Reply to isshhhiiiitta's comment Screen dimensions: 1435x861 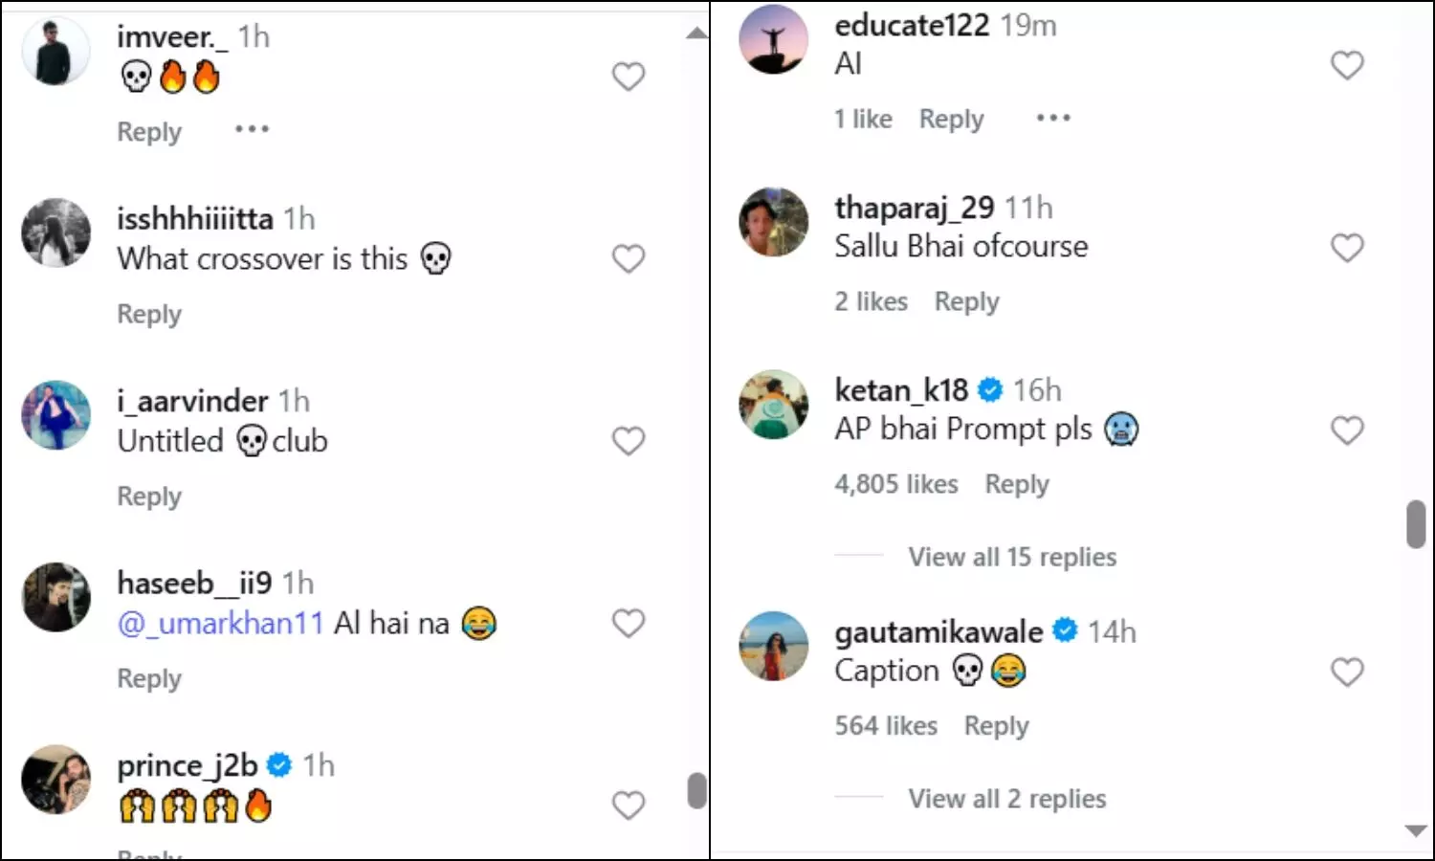click(x=149, y=314)
